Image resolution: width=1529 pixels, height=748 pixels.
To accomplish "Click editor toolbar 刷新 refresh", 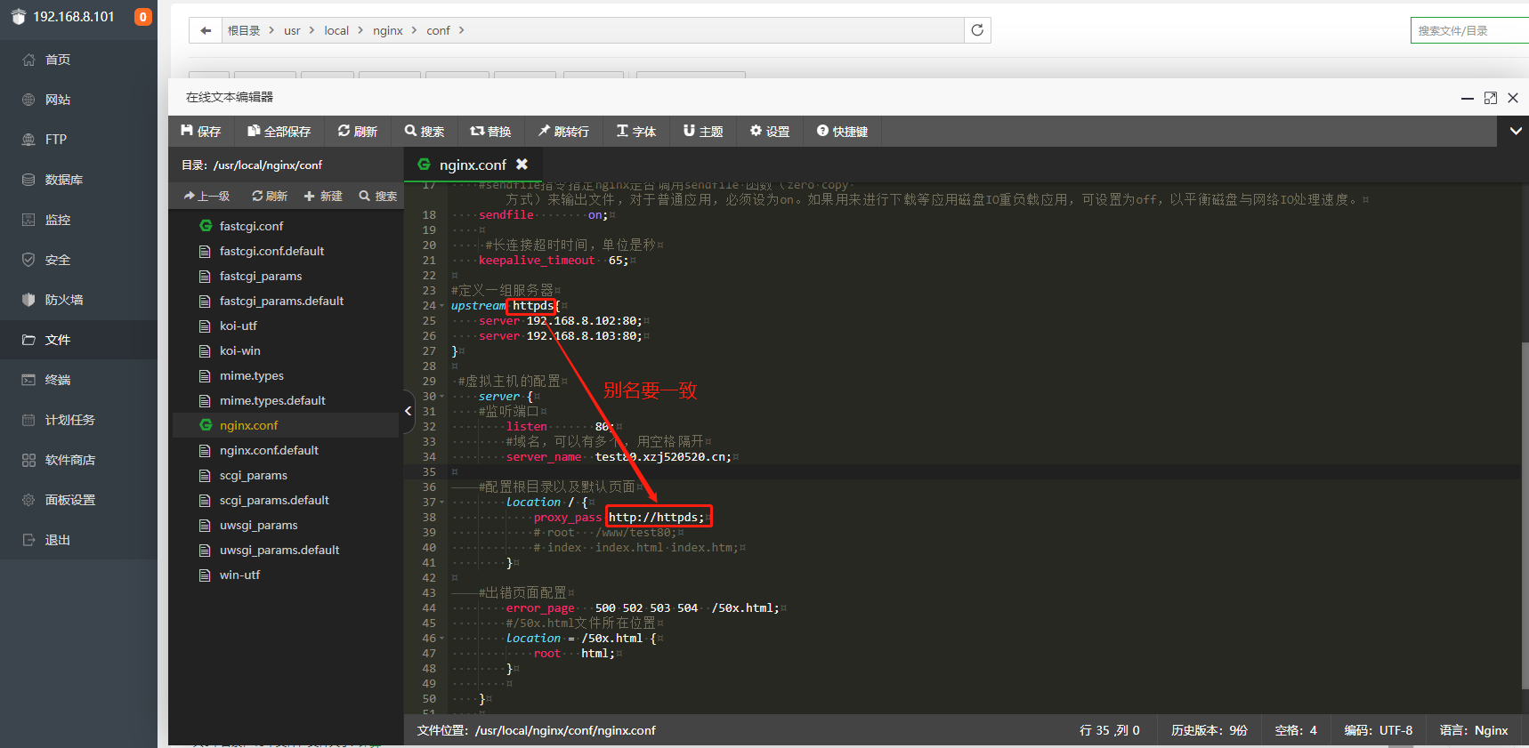I will click(x=358, y=132).
